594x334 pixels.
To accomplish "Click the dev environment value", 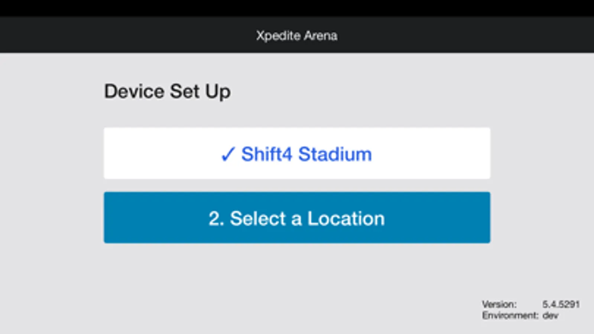I will (x=550, y=315).
